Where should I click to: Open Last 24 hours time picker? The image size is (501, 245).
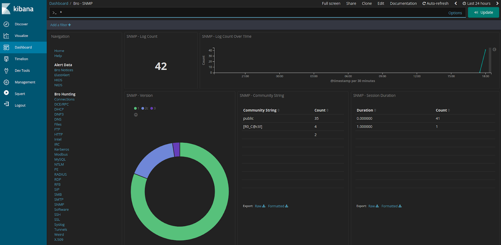point(477,3)
